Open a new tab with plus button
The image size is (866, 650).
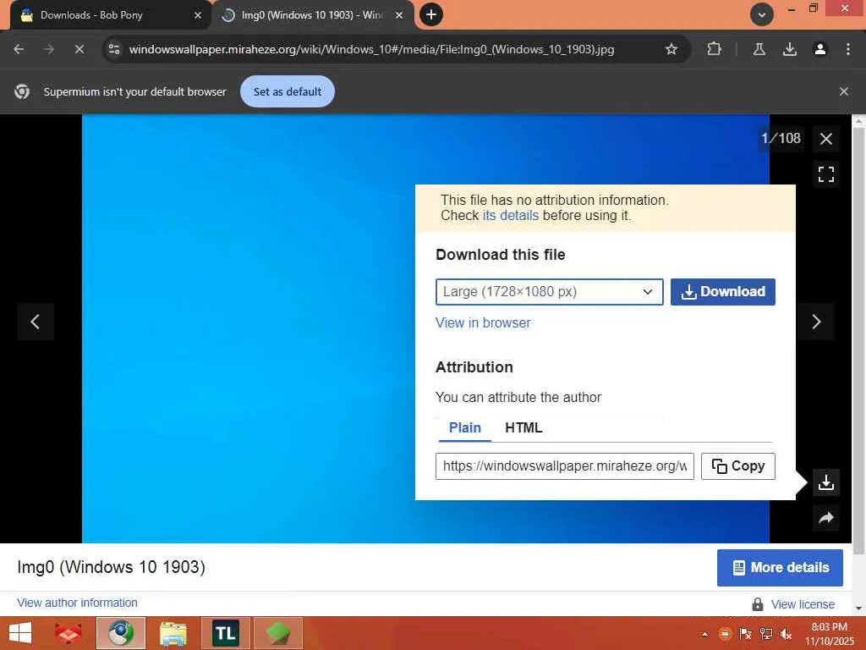click(x=431, y=14)
